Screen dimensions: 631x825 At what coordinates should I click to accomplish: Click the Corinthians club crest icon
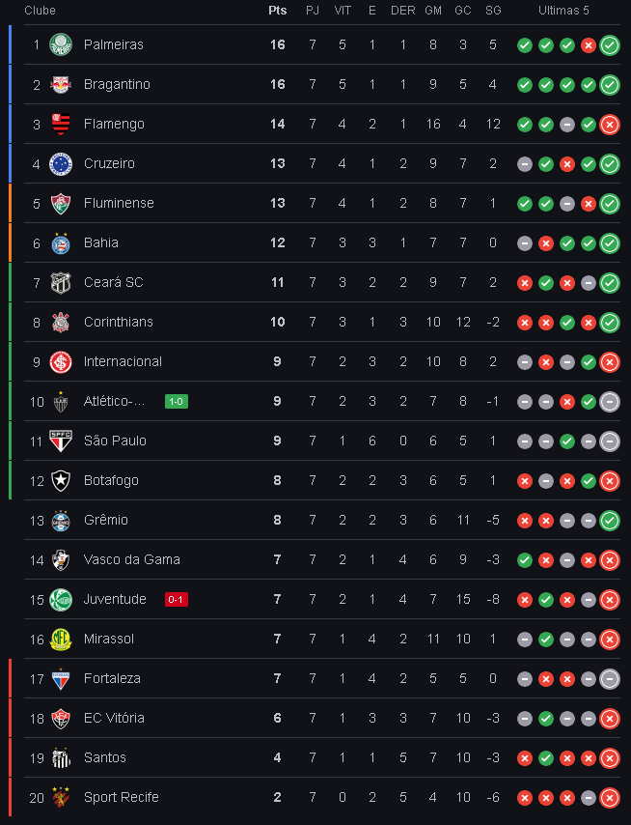tap(61, 322)
